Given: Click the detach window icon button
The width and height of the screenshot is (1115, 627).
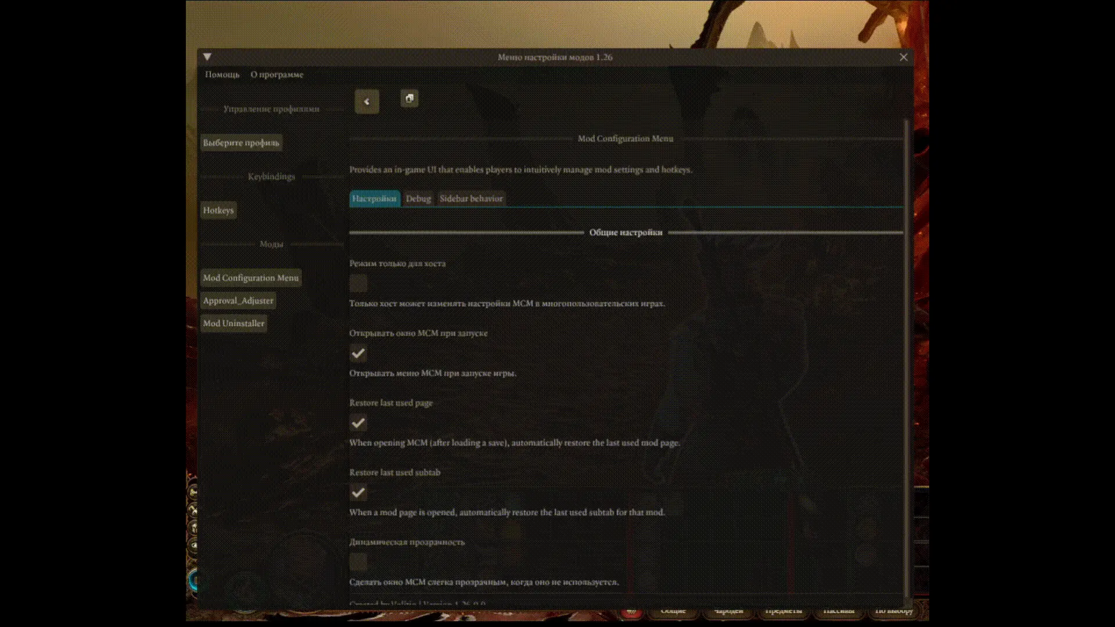Looking at the screenshot, I should click(409, 98).
